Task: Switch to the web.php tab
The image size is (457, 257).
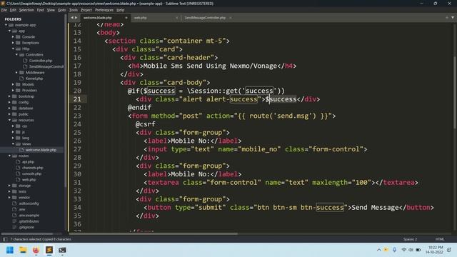Action: [140, 18]
